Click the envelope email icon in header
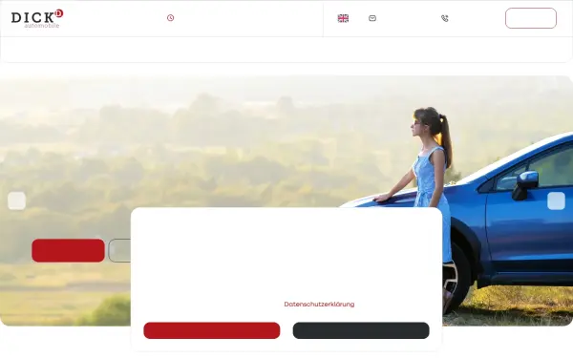 pos(372,18)
